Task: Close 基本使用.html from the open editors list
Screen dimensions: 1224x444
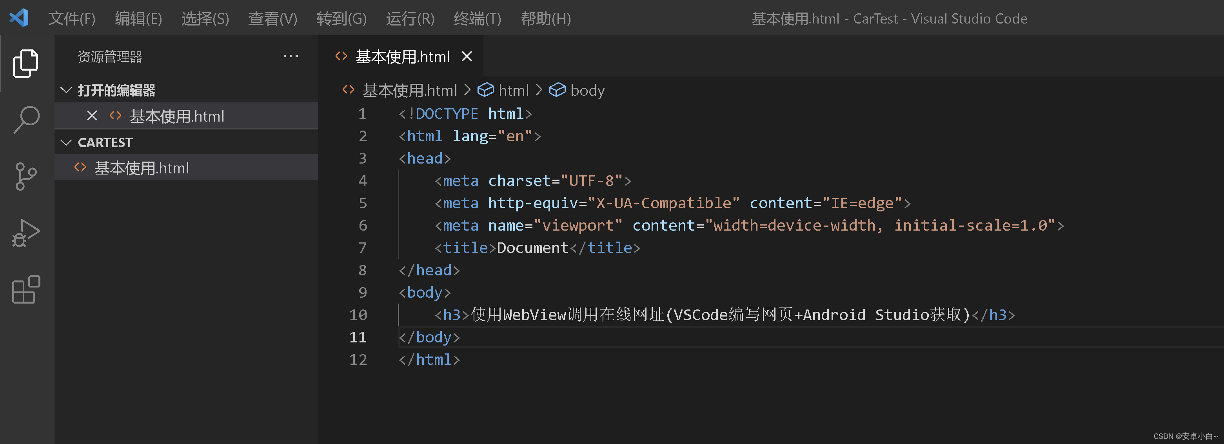Action: pyautogui.click(x=91, y=116)
